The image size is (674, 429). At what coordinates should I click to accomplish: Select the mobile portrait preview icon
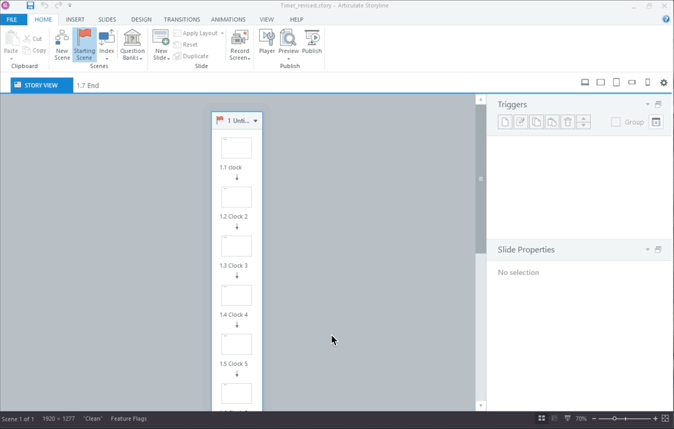648,83
